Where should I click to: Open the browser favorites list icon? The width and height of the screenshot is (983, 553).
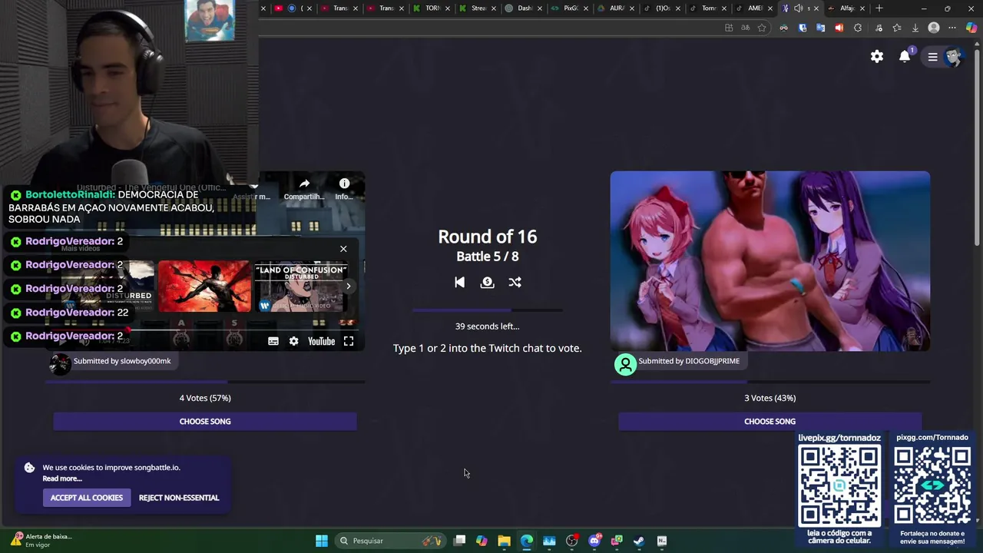pyautogui.click(x=895, y=28)
